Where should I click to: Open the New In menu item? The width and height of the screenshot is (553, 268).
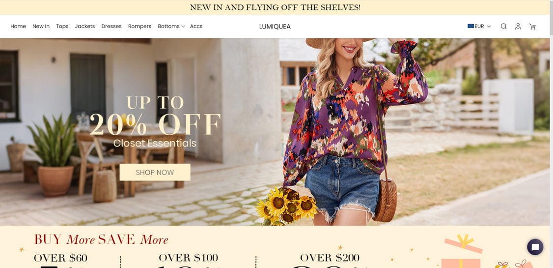(41, 26)
